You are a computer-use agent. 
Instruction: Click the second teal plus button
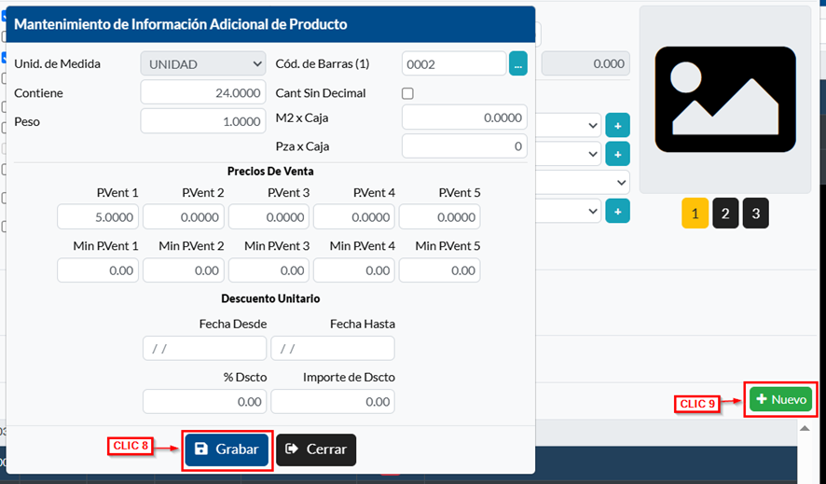pyautogui.click(x=617, y=154)
